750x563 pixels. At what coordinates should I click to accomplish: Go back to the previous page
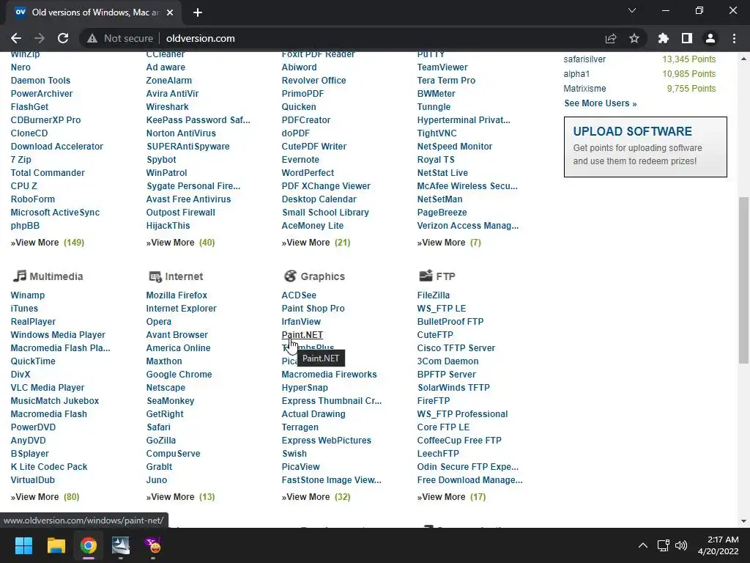(x=16, y=38)
